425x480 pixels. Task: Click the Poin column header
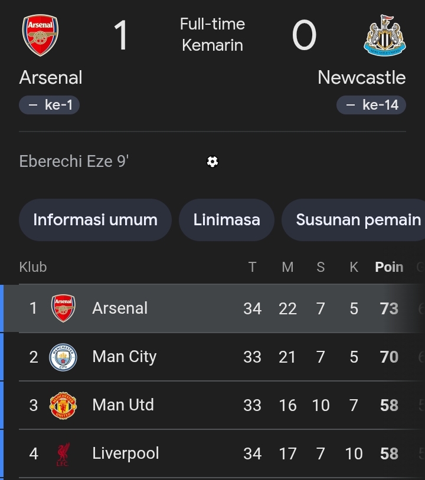point(389,267)
